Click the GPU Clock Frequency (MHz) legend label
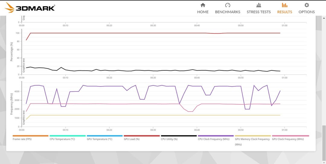 (x=288, y=139)
